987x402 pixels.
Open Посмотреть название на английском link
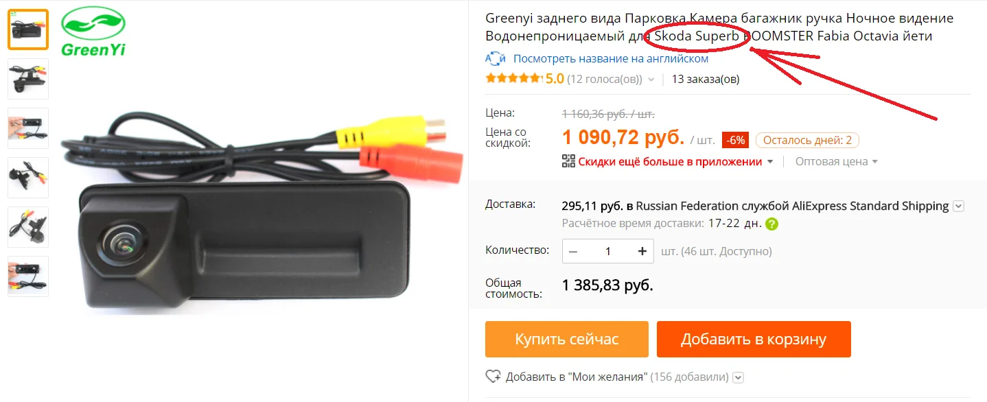click(611, 59)
